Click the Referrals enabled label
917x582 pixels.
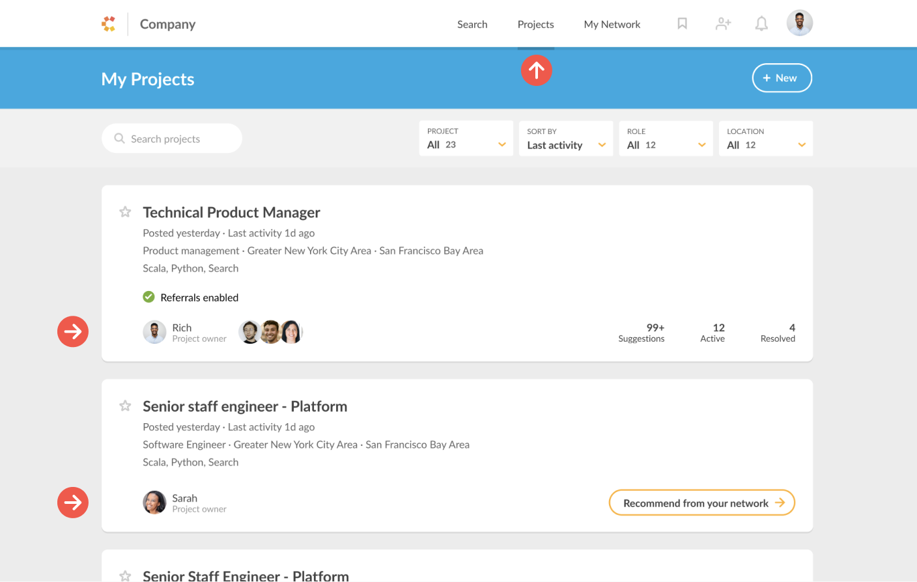199,298
